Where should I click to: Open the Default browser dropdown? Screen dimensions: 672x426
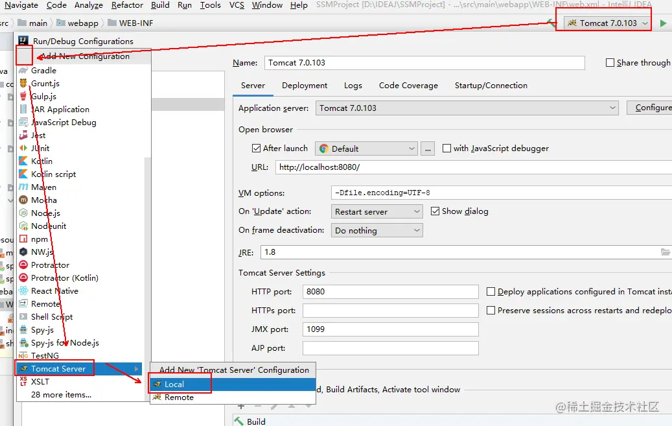pyautogui.click(x=366, y=148)
